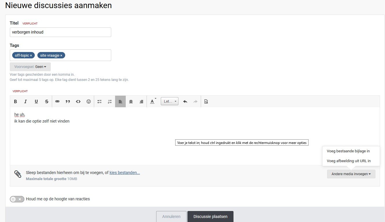Image resolution: width=385 pixels, height=222 pixels.
Task: Open the text color picker
Action: pyautogui.click(x=153, y=101)
